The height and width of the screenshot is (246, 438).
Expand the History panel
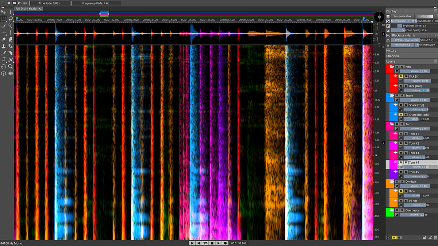coord(411,50)
